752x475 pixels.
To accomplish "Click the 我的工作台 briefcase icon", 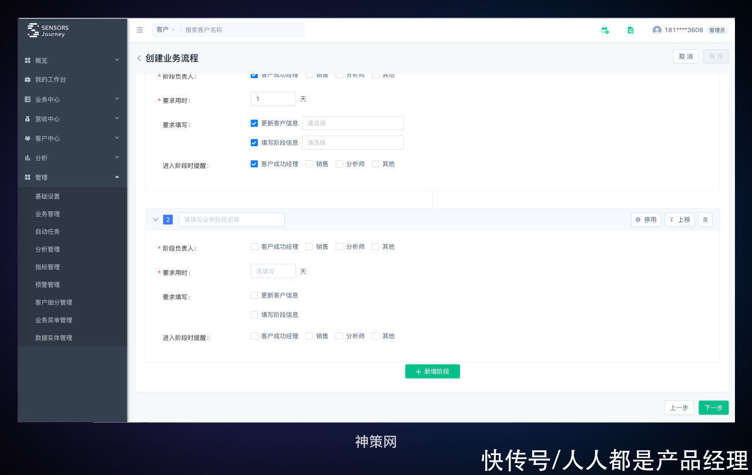I will tap(28, 79).
